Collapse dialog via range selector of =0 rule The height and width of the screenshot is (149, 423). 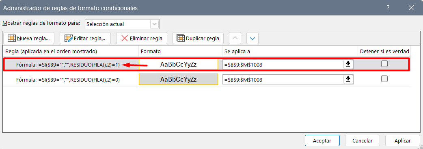(x=348, y=79)
